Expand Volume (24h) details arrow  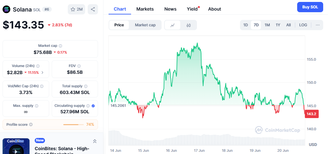point(42,73)
